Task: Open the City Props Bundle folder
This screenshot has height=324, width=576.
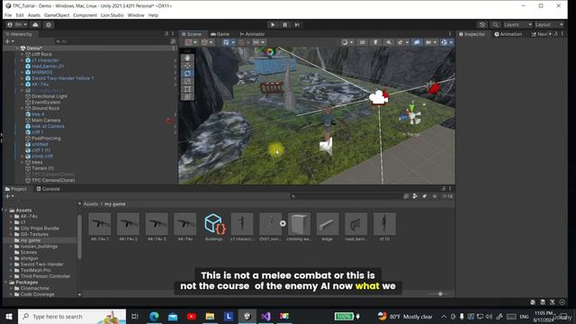Action: (40, 228)
